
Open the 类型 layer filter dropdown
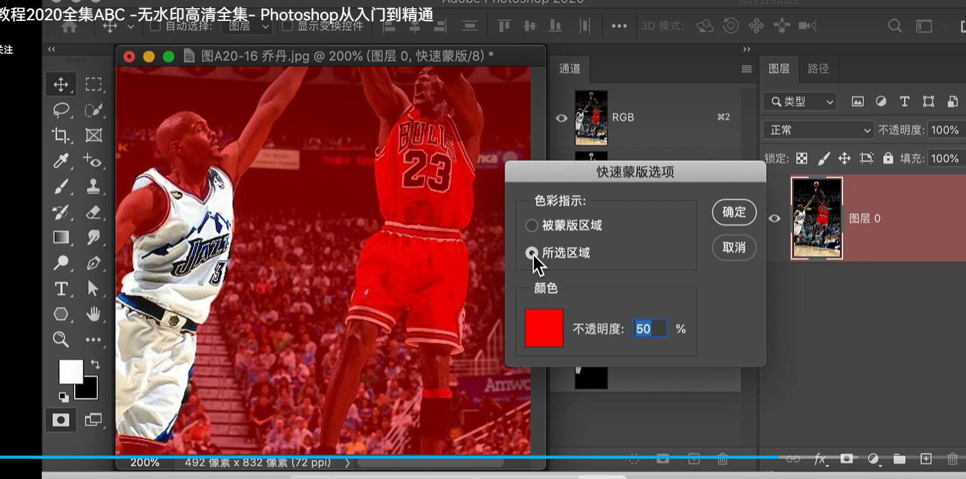(800, 101)
